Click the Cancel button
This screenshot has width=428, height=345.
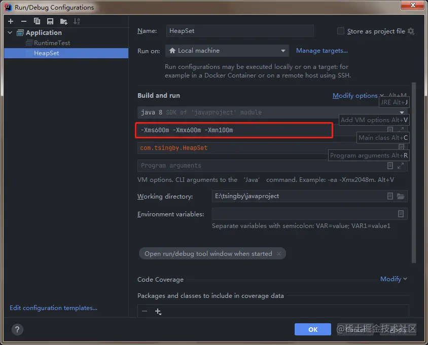click(x=355, y=329)
